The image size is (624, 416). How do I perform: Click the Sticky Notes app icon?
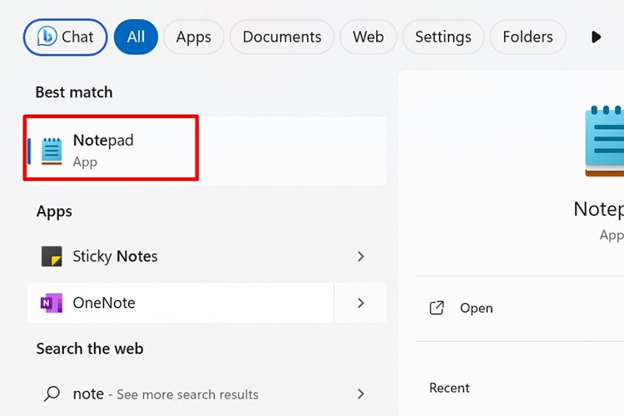click(x=52, y=256)
